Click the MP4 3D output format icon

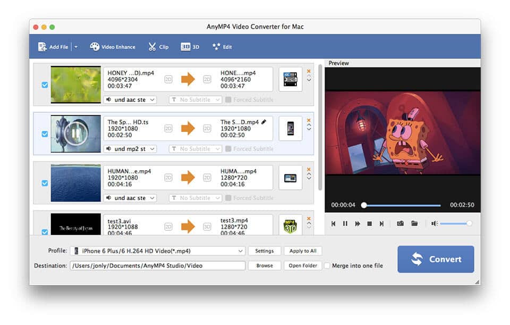(x=291, y=226)
